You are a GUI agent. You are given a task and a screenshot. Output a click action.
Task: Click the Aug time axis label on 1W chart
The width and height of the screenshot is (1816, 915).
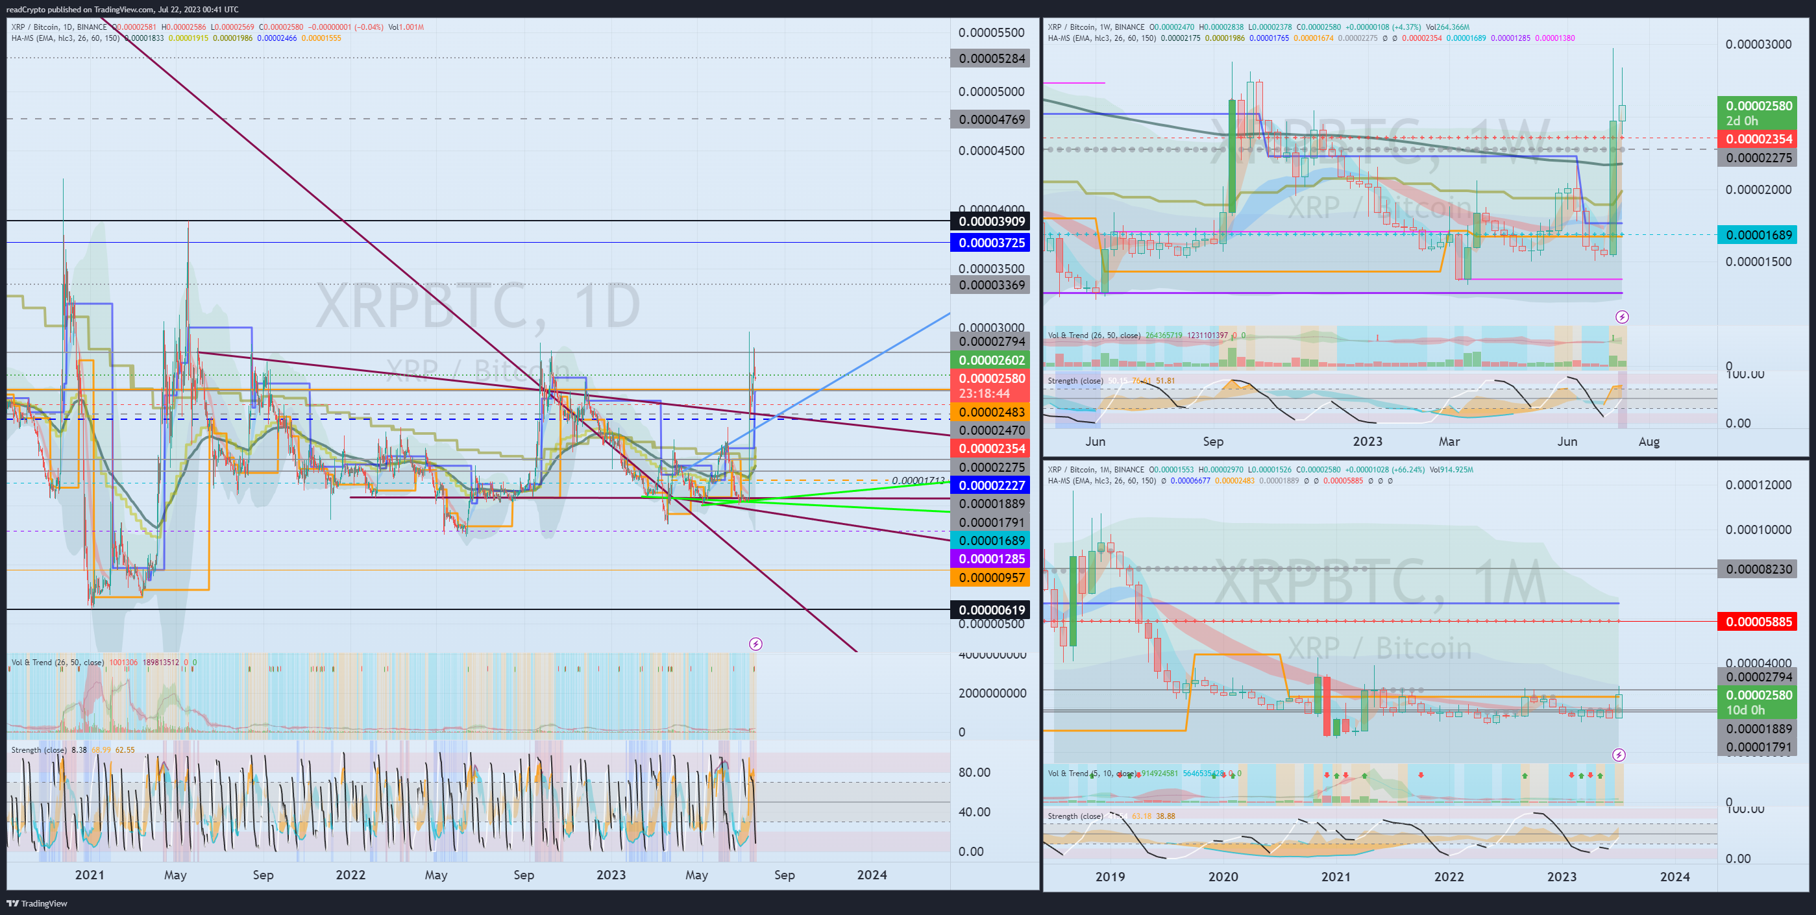click(1649, 442)
